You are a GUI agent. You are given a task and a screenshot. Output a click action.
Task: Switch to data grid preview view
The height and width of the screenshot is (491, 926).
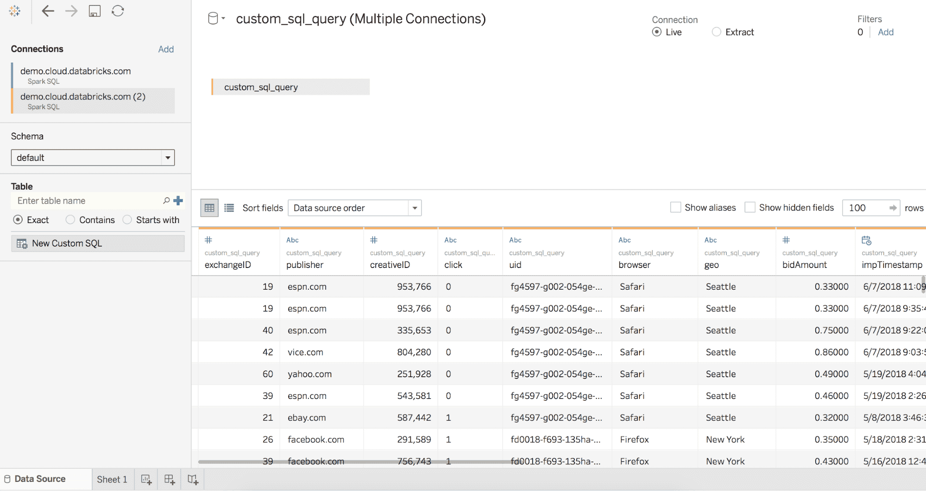tap(209, 208)
